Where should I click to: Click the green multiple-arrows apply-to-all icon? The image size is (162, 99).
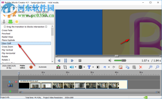(10, 22)
